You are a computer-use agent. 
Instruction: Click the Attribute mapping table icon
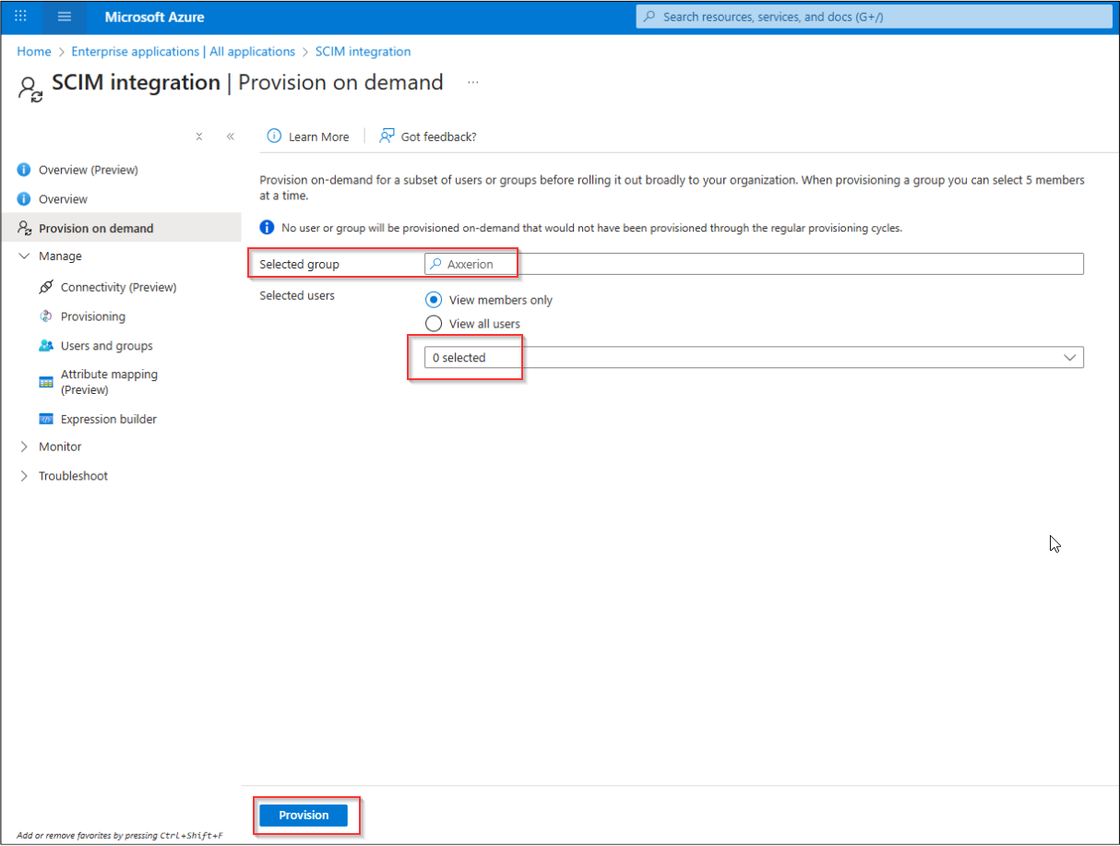[x=46, y=382]
